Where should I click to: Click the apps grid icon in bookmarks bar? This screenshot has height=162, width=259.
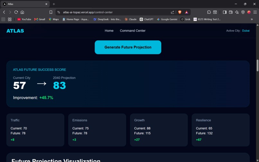click(x=10, y=19)
